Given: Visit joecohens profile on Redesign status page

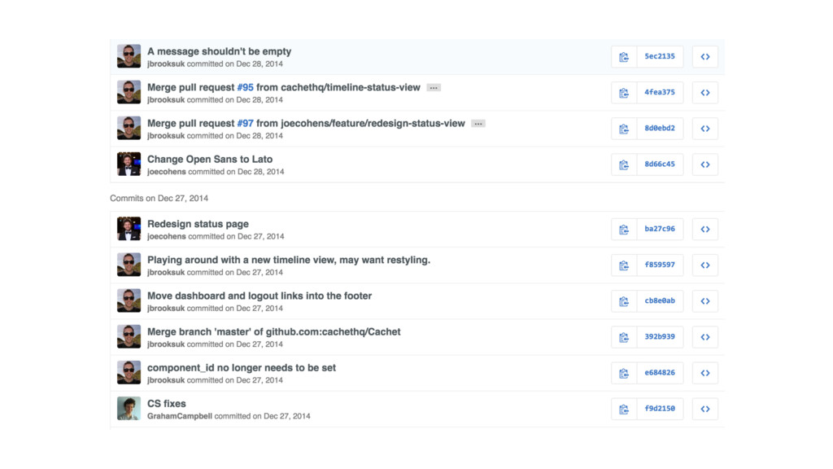Looking at the screenshot, I should point(166,237).
